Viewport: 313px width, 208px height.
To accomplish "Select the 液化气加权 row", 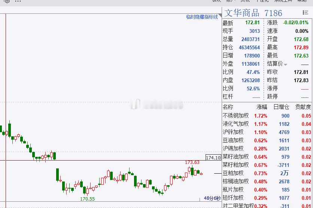I will pyautogui.click(x=267, y=124).
